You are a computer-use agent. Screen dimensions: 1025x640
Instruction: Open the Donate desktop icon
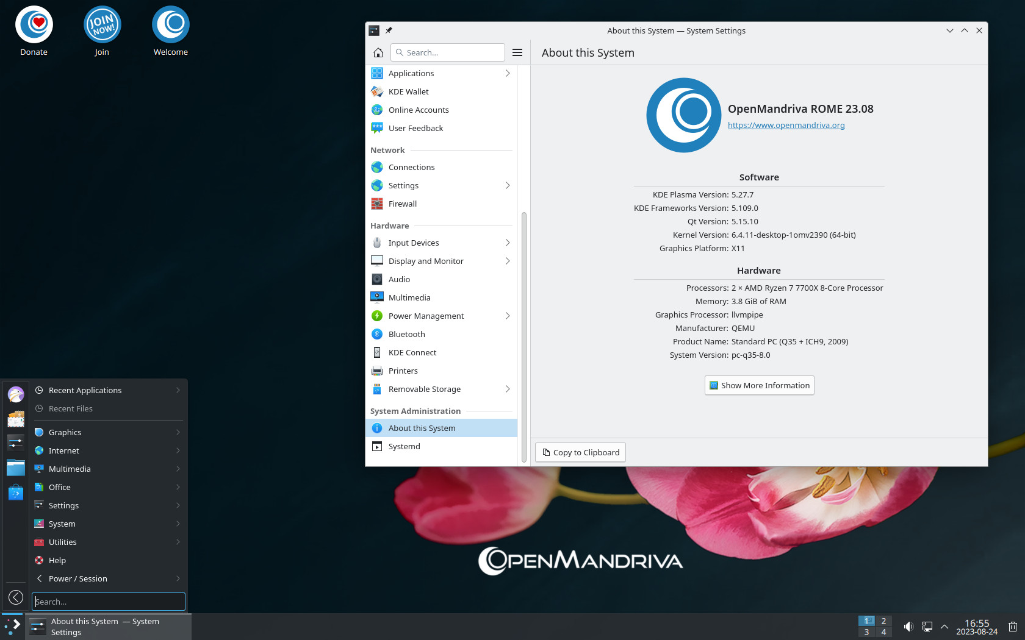(x=34, y=32)
